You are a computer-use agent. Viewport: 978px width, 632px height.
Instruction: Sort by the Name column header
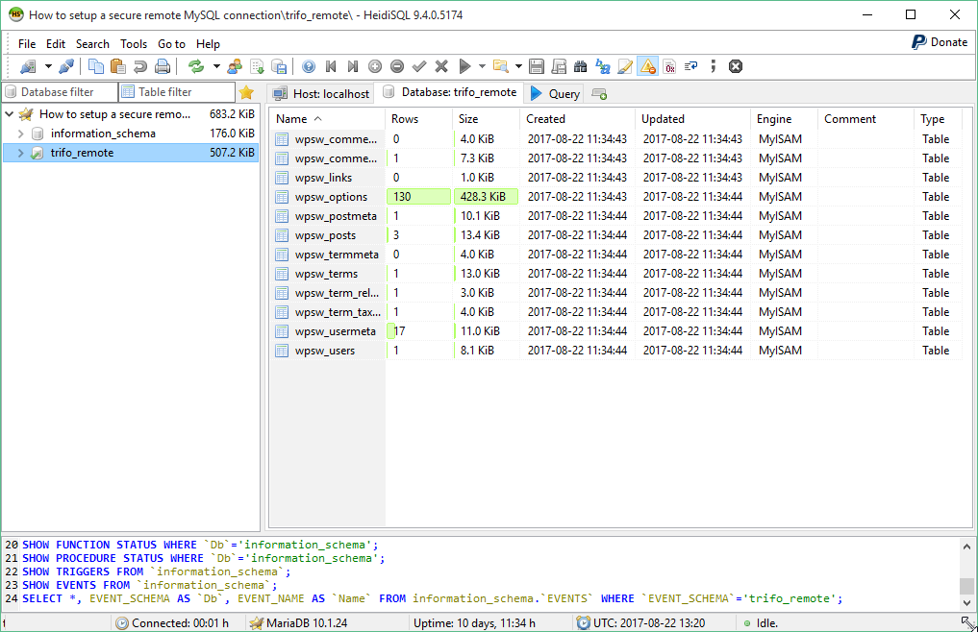tap(327, 119)
